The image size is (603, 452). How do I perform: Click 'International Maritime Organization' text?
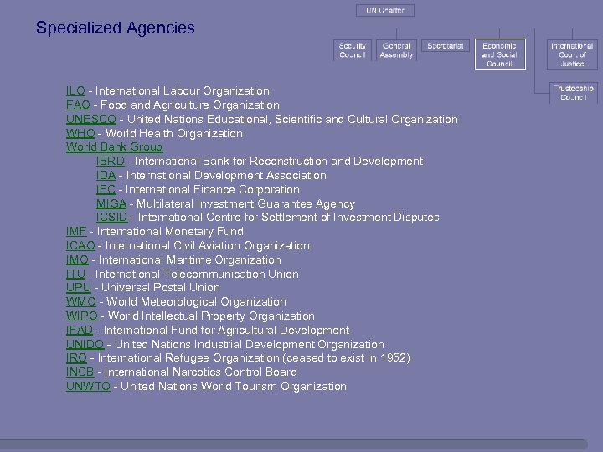point(190,259)
